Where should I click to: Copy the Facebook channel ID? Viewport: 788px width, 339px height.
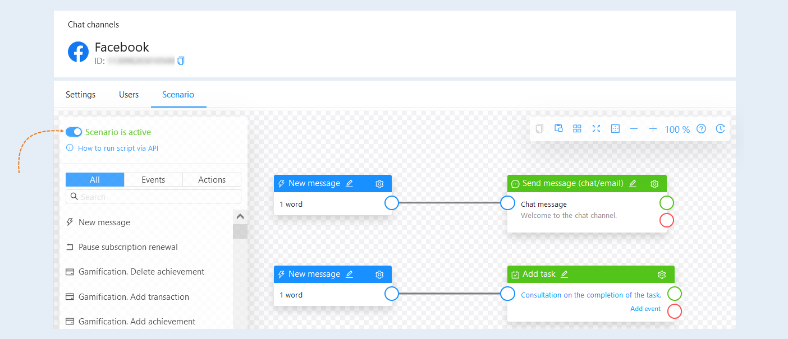coord(181,61)
